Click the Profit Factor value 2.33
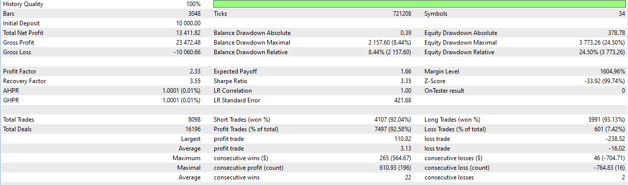 point(195,71)
